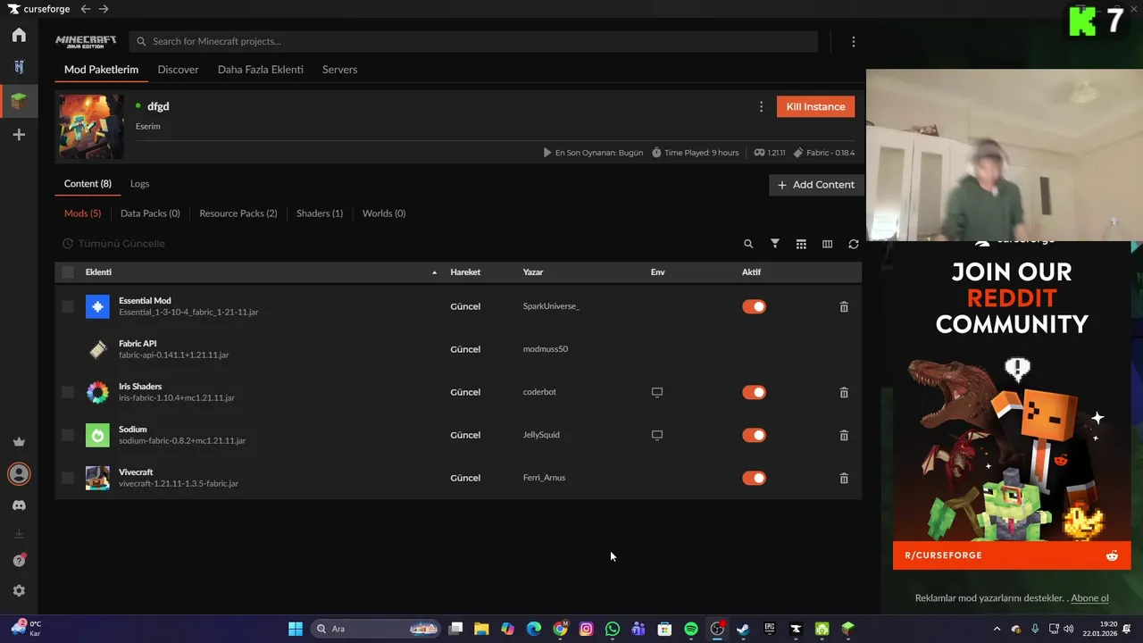Screen dimensions: 1143x643
Task: Check the Vivecraft row checkbox
Action: 68,478
